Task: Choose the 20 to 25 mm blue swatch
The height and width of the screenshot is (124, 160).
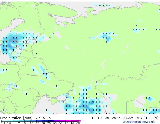Action: (x=45, y=121)
